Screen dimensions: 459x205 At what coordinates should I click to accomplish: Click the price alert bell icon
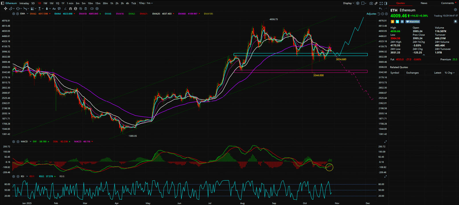455,21
